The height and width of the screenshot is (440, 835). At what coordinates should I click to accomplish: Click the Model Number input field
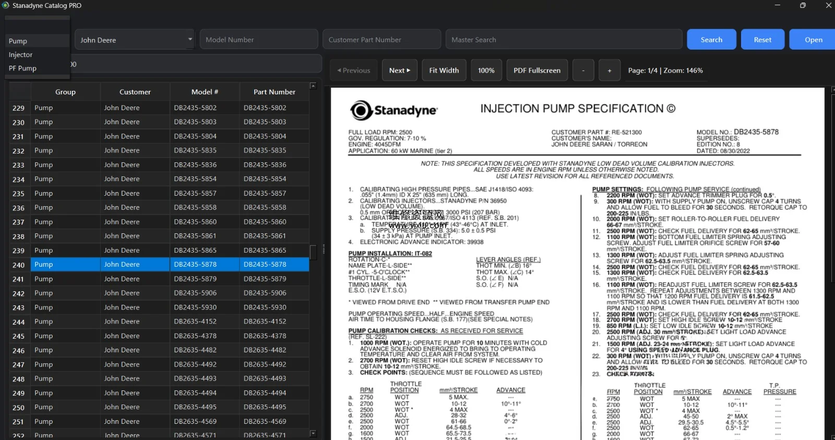coord(259,40)
